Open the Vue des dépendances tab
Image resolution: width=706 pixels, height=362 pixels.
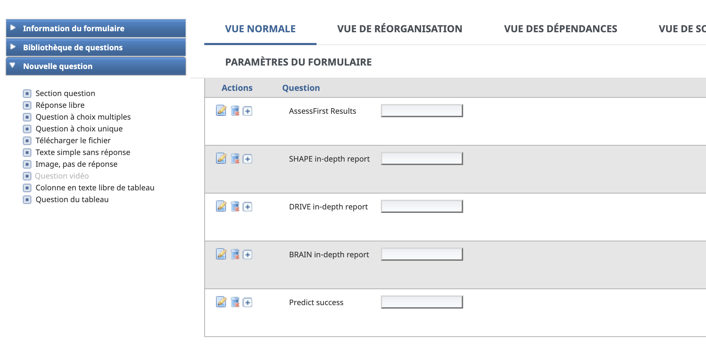click(x=561, y=28)
